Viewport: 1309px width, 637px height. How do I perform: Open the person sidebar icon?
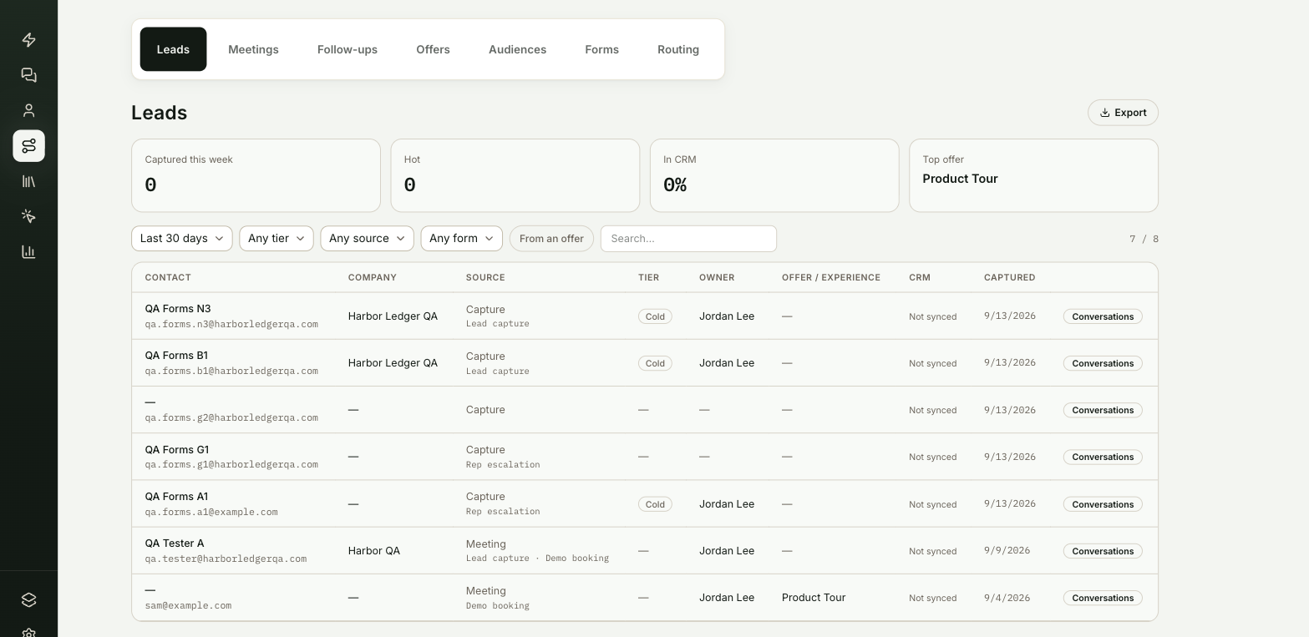point(28,110)
